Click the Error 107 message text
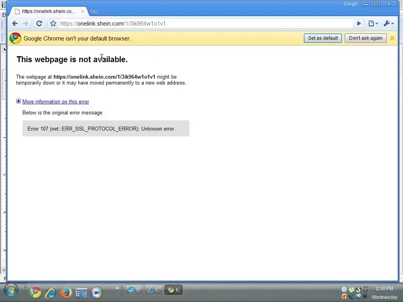The height and width of the screenshot is (302, 403). coord(101,129)
